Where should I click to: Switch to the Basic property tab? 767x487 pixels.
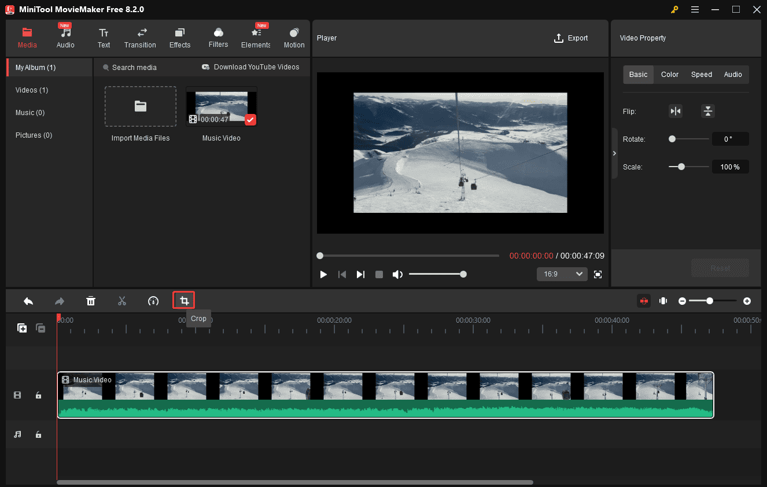[639, 75]
